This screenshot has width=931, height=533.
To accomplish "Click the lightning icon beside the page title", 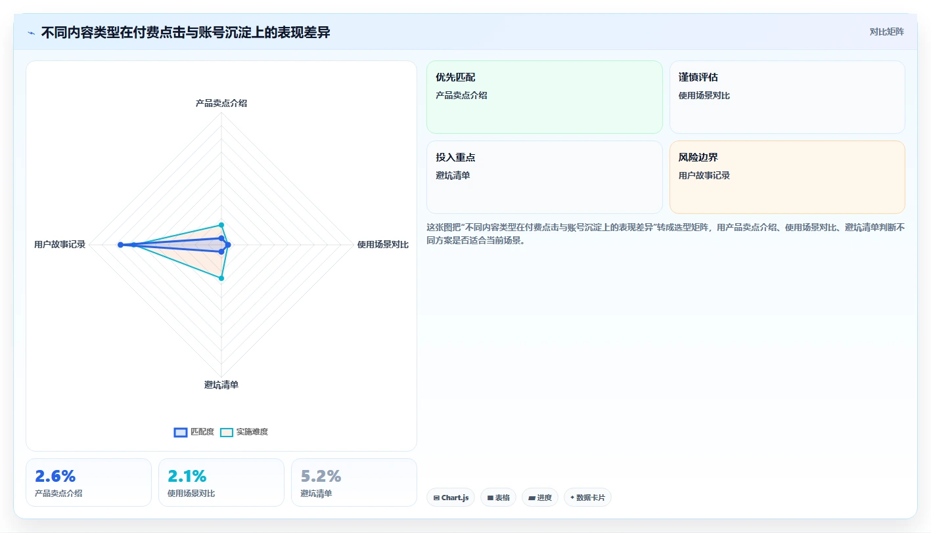I will click(32, 32).
